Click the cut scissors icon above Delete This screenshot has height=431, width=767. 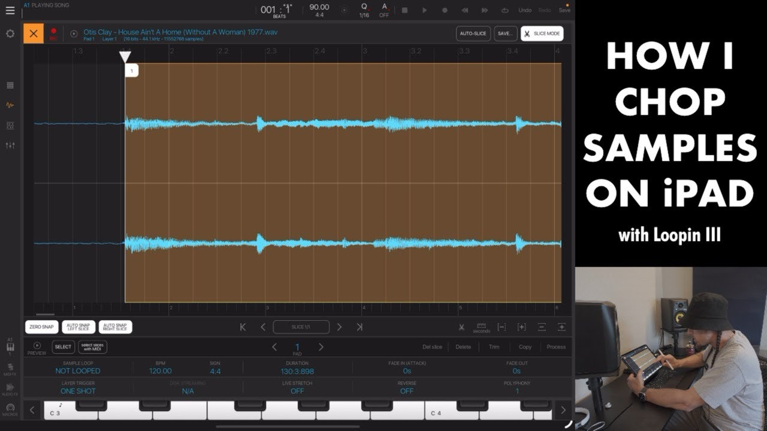point(461,326)
